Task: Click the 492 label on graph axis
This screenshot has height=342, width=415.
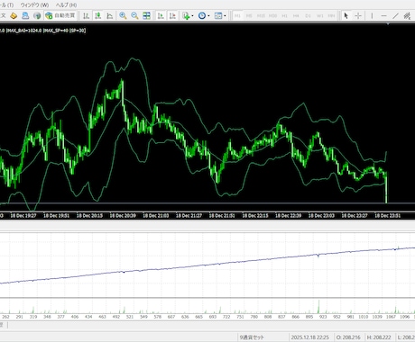Action: coord(116,317)
